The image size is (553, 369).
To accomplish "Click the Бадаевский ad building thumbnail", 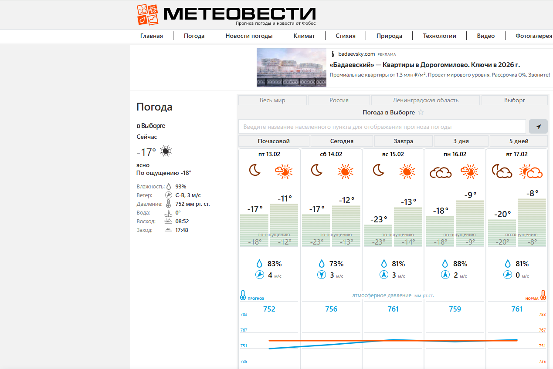I will pos(291,67).
